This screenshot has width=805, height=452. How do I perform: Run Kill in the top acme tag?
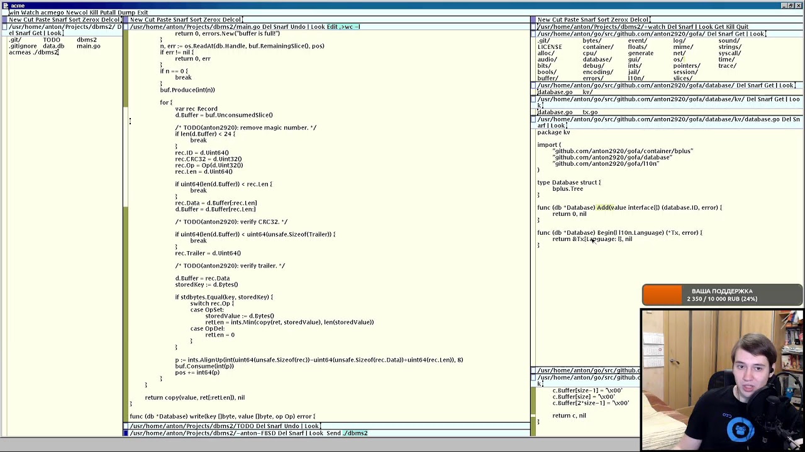pyautogui.click(x=94, y=13)
